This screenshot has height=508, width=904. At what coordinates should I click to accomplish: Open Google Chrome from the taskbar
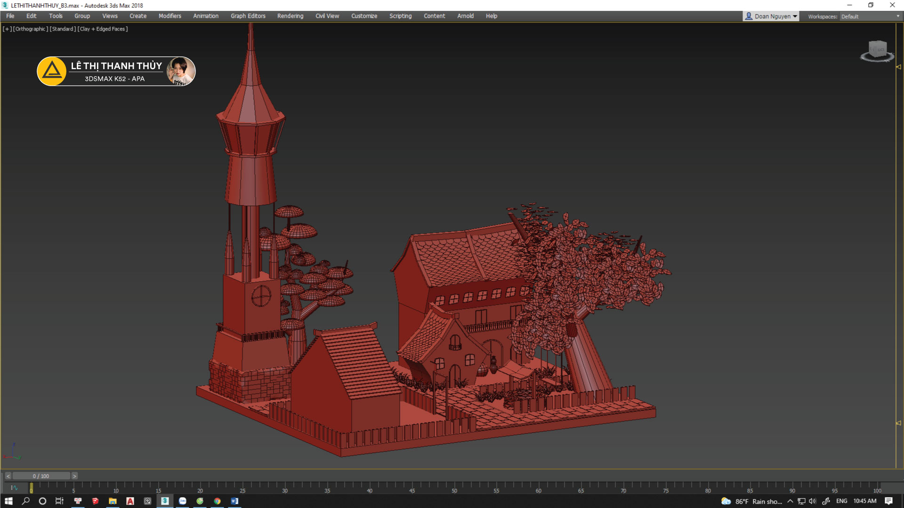click(217, 501)
